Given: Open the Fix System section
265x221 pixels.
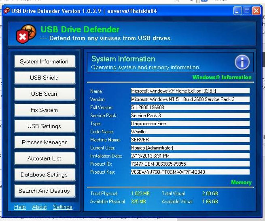Looking at the screenshot, I should tap(45, 110).
